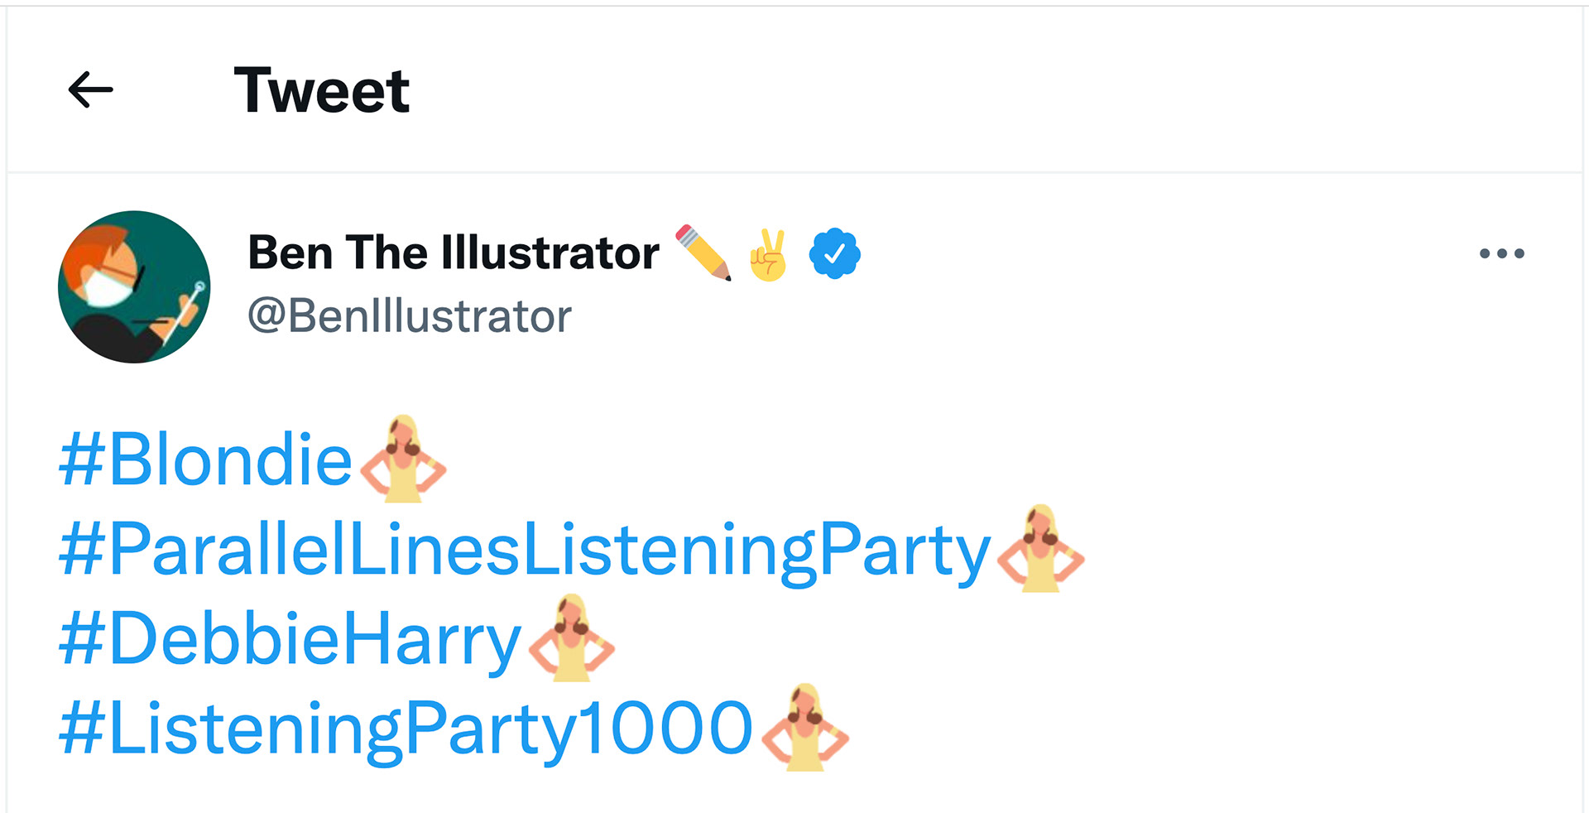Viewport: 1589px width, 813px height.
Task: Click the victory hand emoji
Action: point(768,254)
